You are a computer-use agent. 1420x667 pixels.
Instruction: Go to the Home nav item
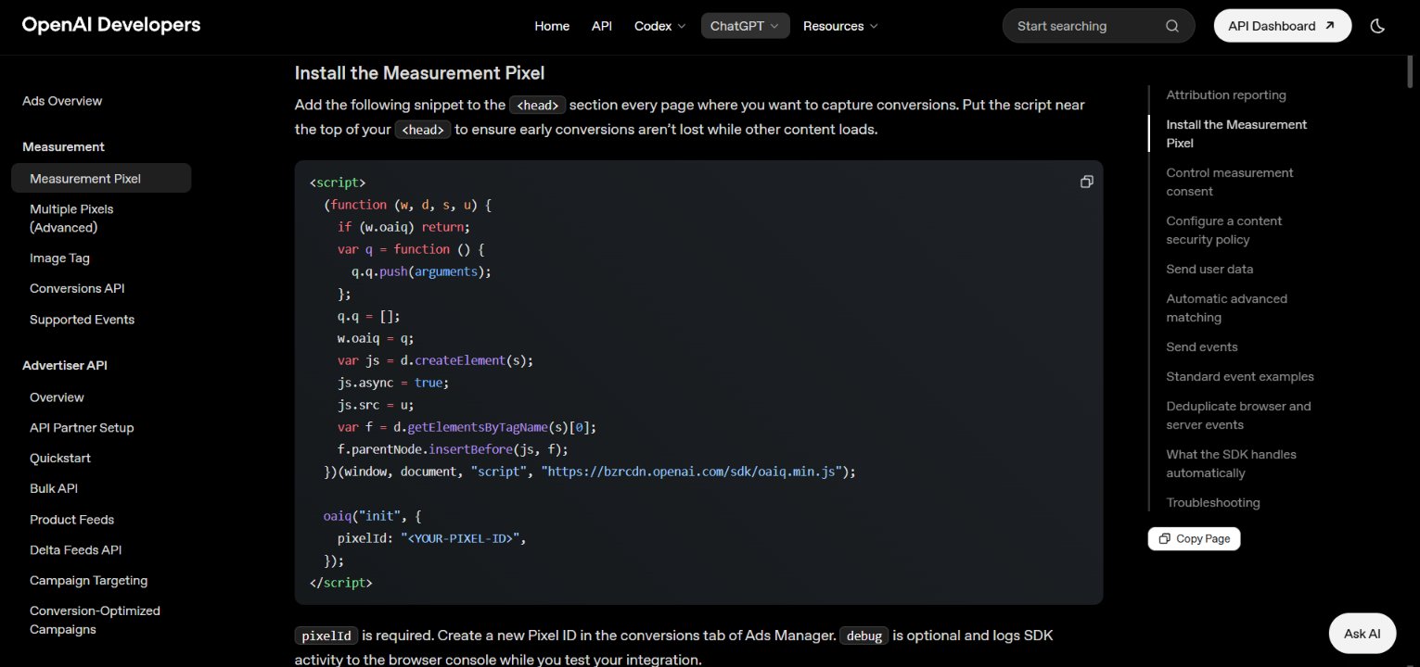click(552, 26)
